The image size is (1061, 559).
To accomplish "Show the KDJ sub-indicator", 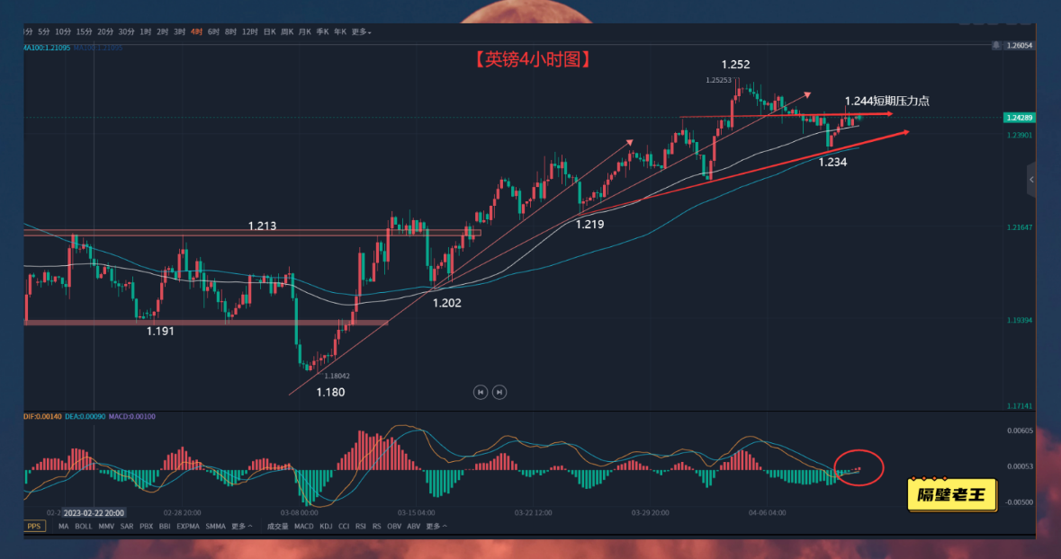I will pos(326,526).
